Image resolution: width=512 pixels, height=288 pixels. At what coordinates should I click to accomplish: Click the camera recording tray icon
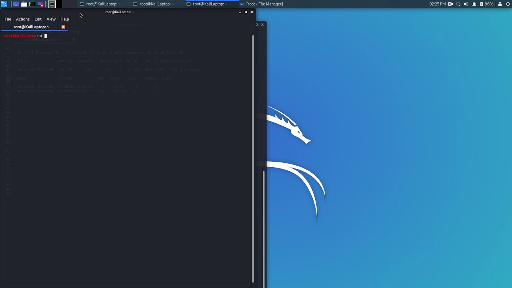tap(450, 4)
